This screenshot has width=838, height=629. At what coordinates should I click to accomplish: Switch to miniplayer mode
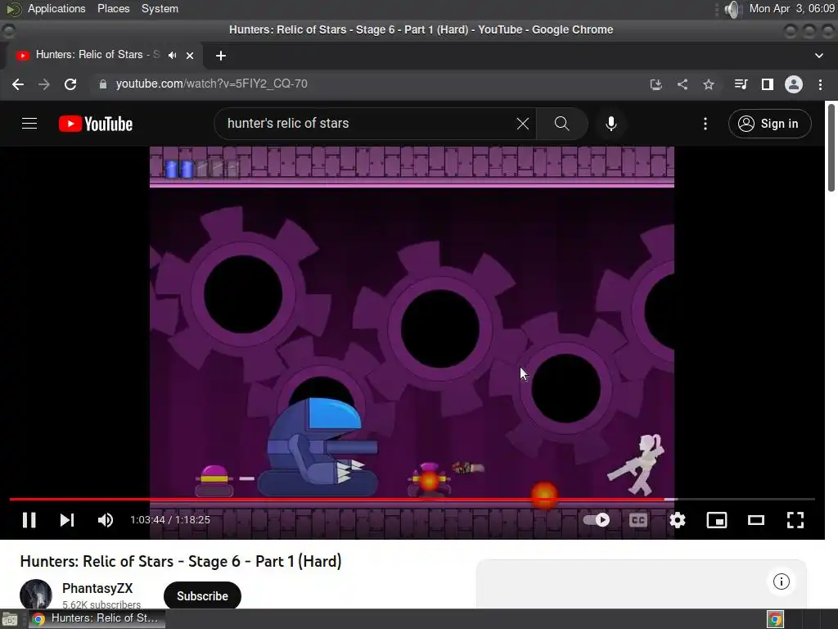point(717,520)
